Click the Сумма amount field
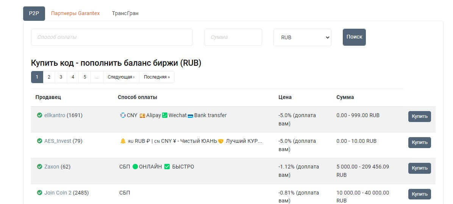 pos(233,37)
